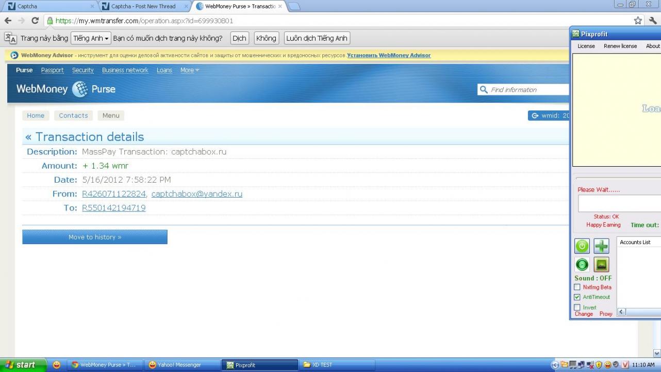Image resolution: width=661 pixels, height=372 pixels.
Task: Open the Tiếng Anh language dropdown
Action: click(x=91, y=38)
